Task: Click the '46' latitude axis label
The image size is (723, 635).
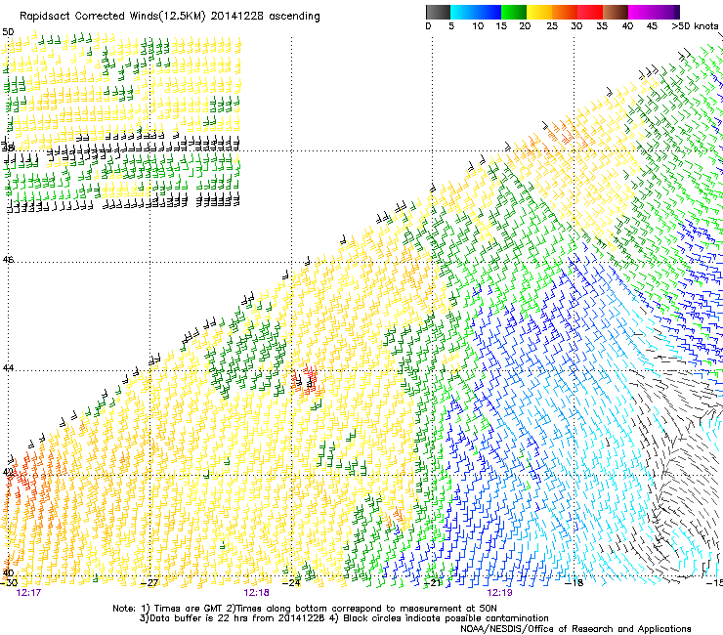Action: click(x=8, y=260)
